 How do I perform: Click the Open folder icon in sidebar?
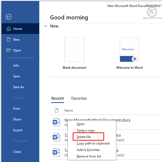[8, 50]
